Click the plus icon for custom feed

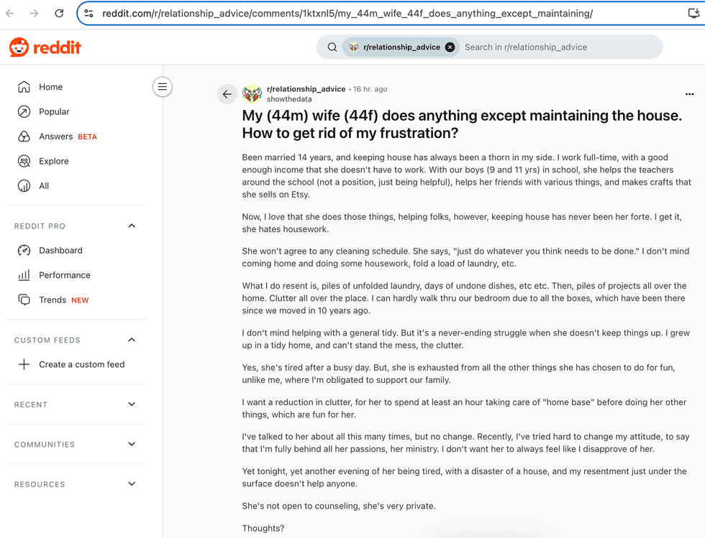(24, 364)
